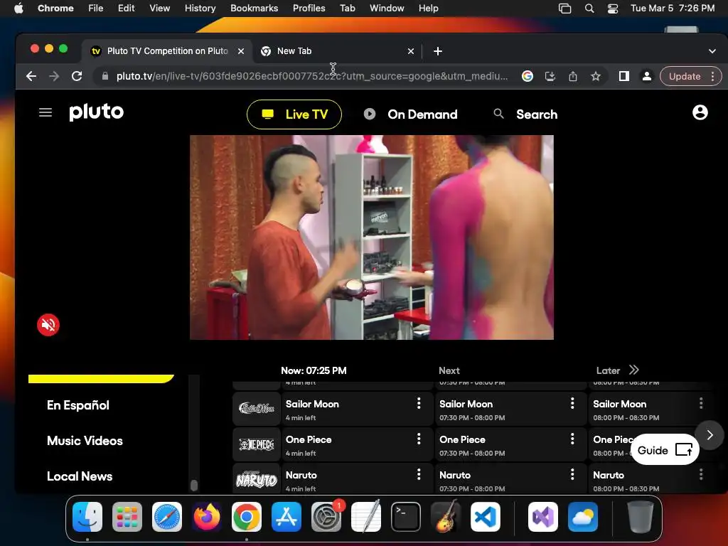The height and width of the screenshot is (546, 728).
Task: Open options for Naruto 08:00 PM
Action: 701,474
